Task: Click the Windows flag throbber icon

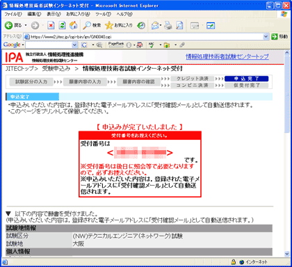Action: [x=284, y=14]
